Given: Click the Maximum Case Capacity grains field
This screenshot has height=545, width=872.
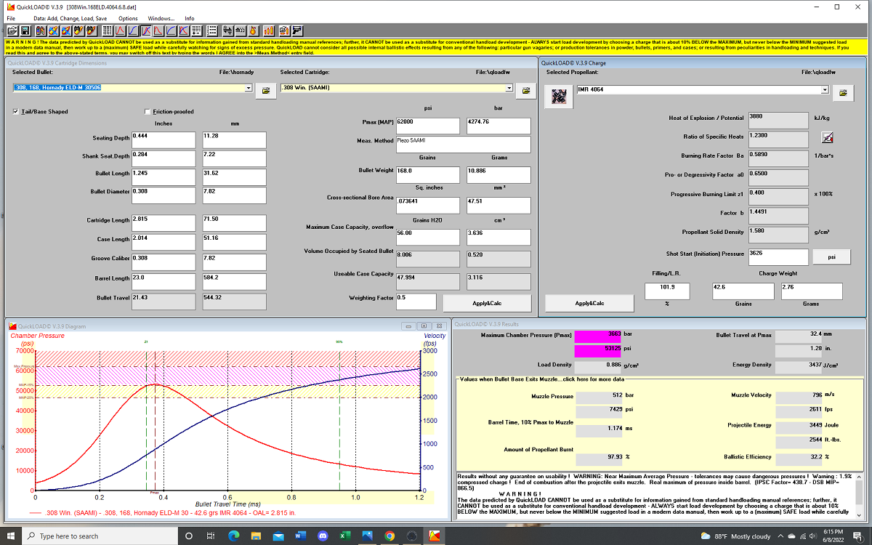Looking at the screenshot, I should [427, 236].
